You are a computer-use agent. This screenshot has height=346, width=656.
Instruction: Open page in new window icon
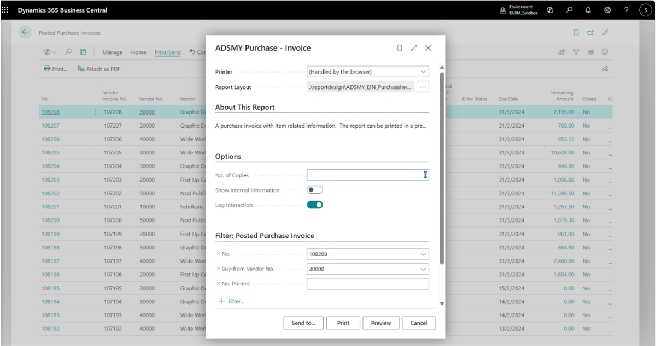pyautogui.click(x=590, y=33)
